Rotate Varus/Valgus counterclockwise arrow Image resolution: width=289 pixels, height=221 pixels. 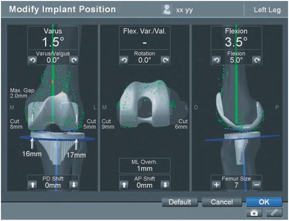[x=32, y=61]
